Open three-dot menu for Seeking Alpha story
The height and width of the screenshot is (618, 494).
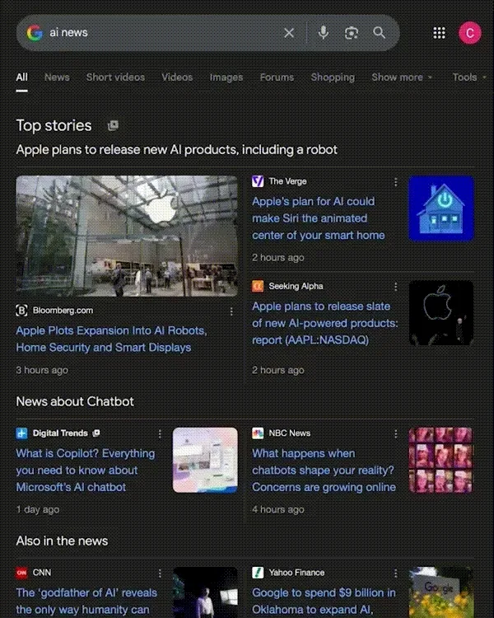click(395, 287)
